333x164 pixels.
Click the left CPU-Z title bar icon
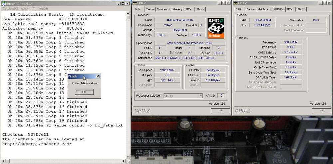[134, 3]
